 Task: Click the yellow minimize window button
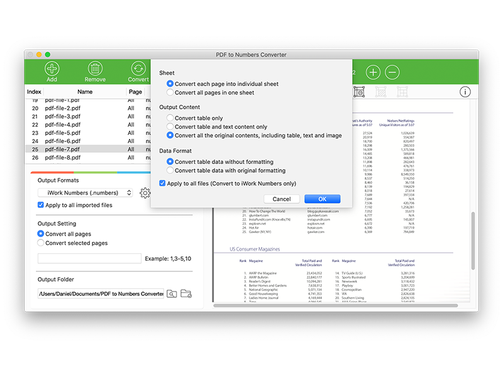(39, 55)
